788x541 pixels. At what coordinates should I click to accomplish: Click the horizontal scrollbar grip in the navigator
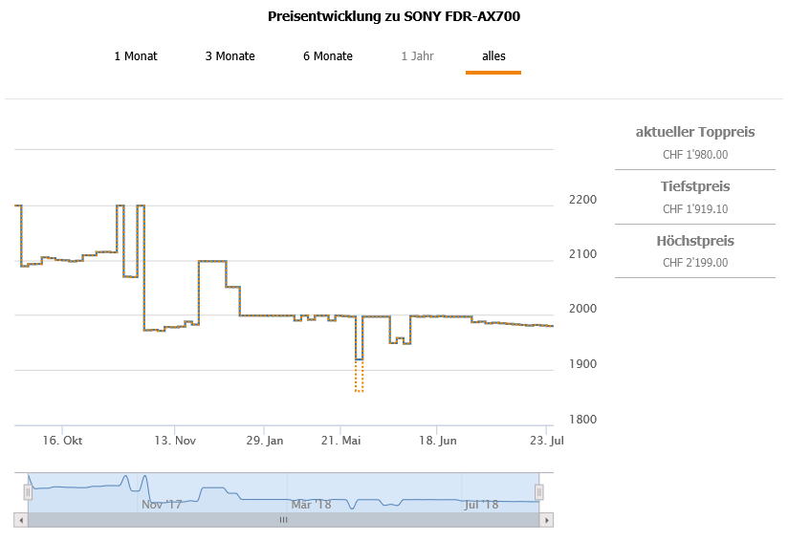point(283,520)
